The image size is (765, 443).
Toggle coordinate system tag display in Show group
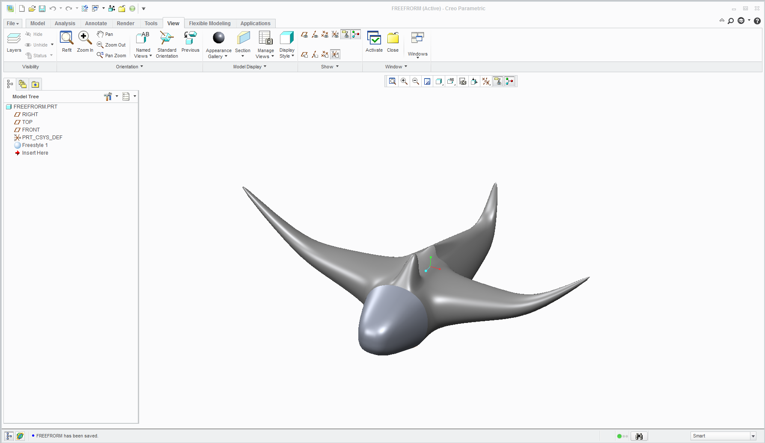pyautogui.click(x=335, y=54)
